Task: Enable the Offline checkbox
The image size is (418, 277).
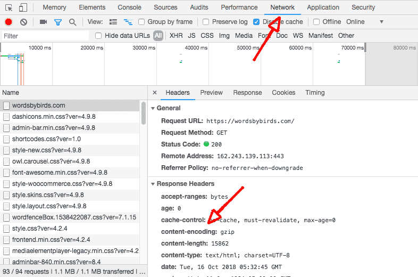Action: pos(316,22)
